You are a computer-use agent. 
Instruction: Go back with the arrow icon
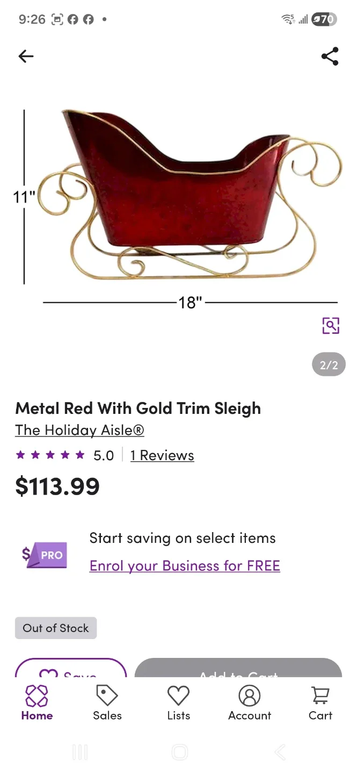[x=26, y=56]
